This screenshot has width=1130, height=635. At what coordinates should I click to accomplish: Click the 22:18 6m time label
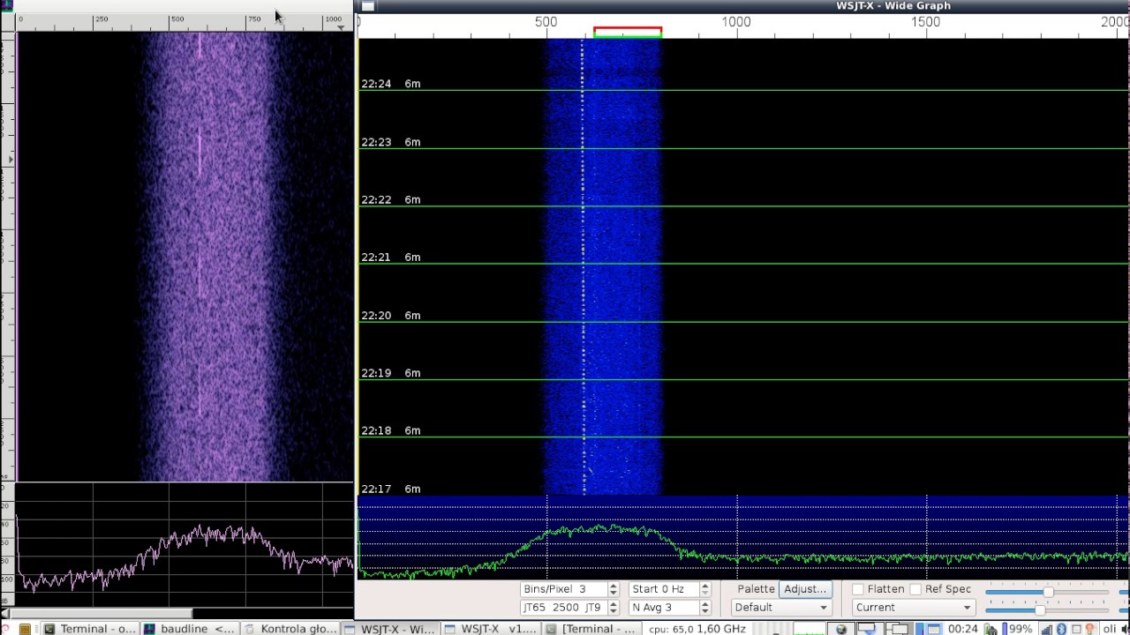(x=391, y=430)
